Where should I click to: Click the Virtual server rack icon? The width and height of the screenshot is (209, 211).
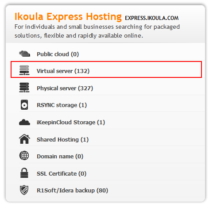pos(24,70)
